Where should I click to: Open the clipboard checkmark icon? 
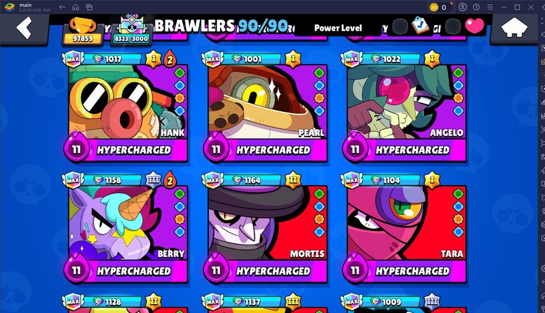click(420, 26)
